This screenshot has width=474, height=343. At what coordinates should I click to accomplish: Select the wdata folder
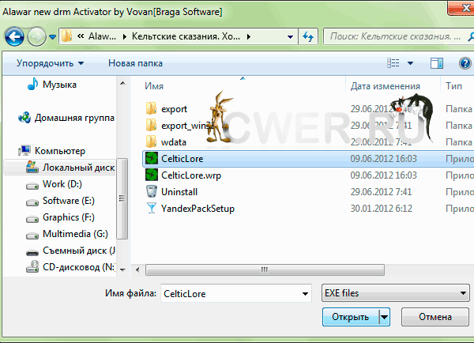coord(174,142)
